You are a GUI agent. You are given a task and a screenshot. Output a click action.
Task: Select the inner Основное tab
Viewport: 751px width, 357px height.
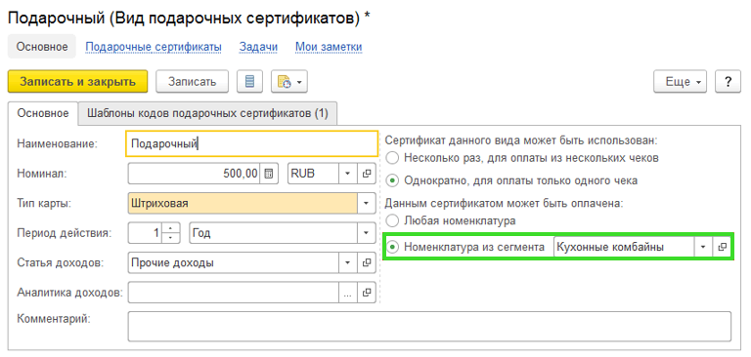click(x=43, y=114)
